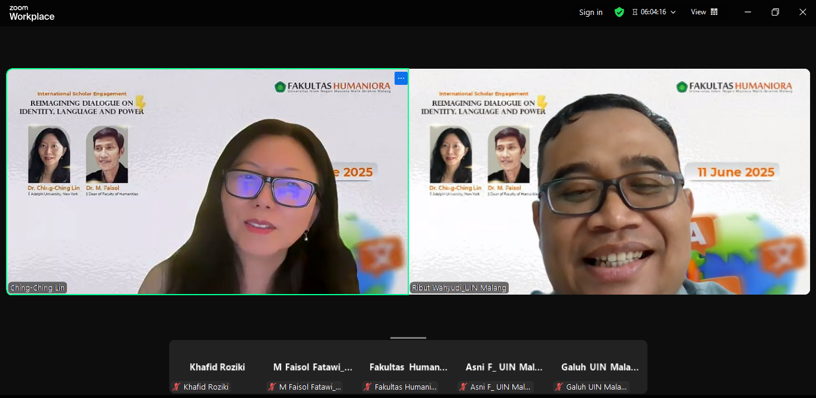Screen dimensions: 816x398
Task: Click the drag handle above the participant strip
Action: pos(408,338)
